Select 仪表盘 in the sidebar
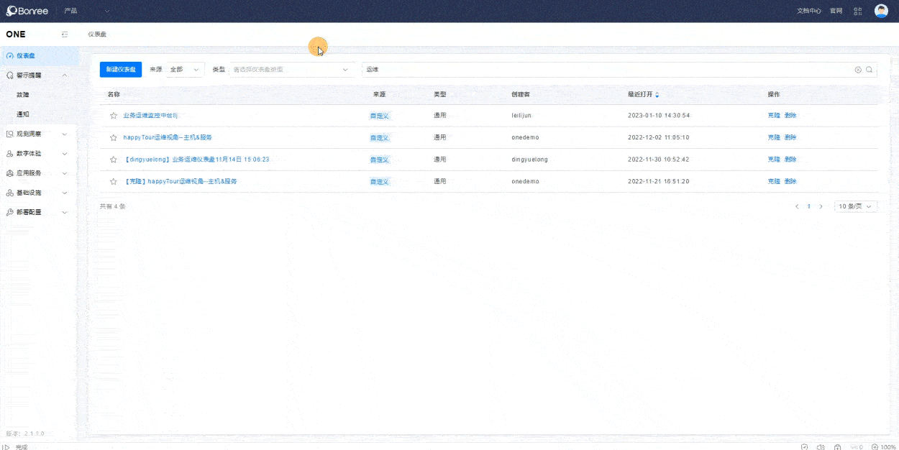Viewport: 899px width, 450px height. [39, 55]
